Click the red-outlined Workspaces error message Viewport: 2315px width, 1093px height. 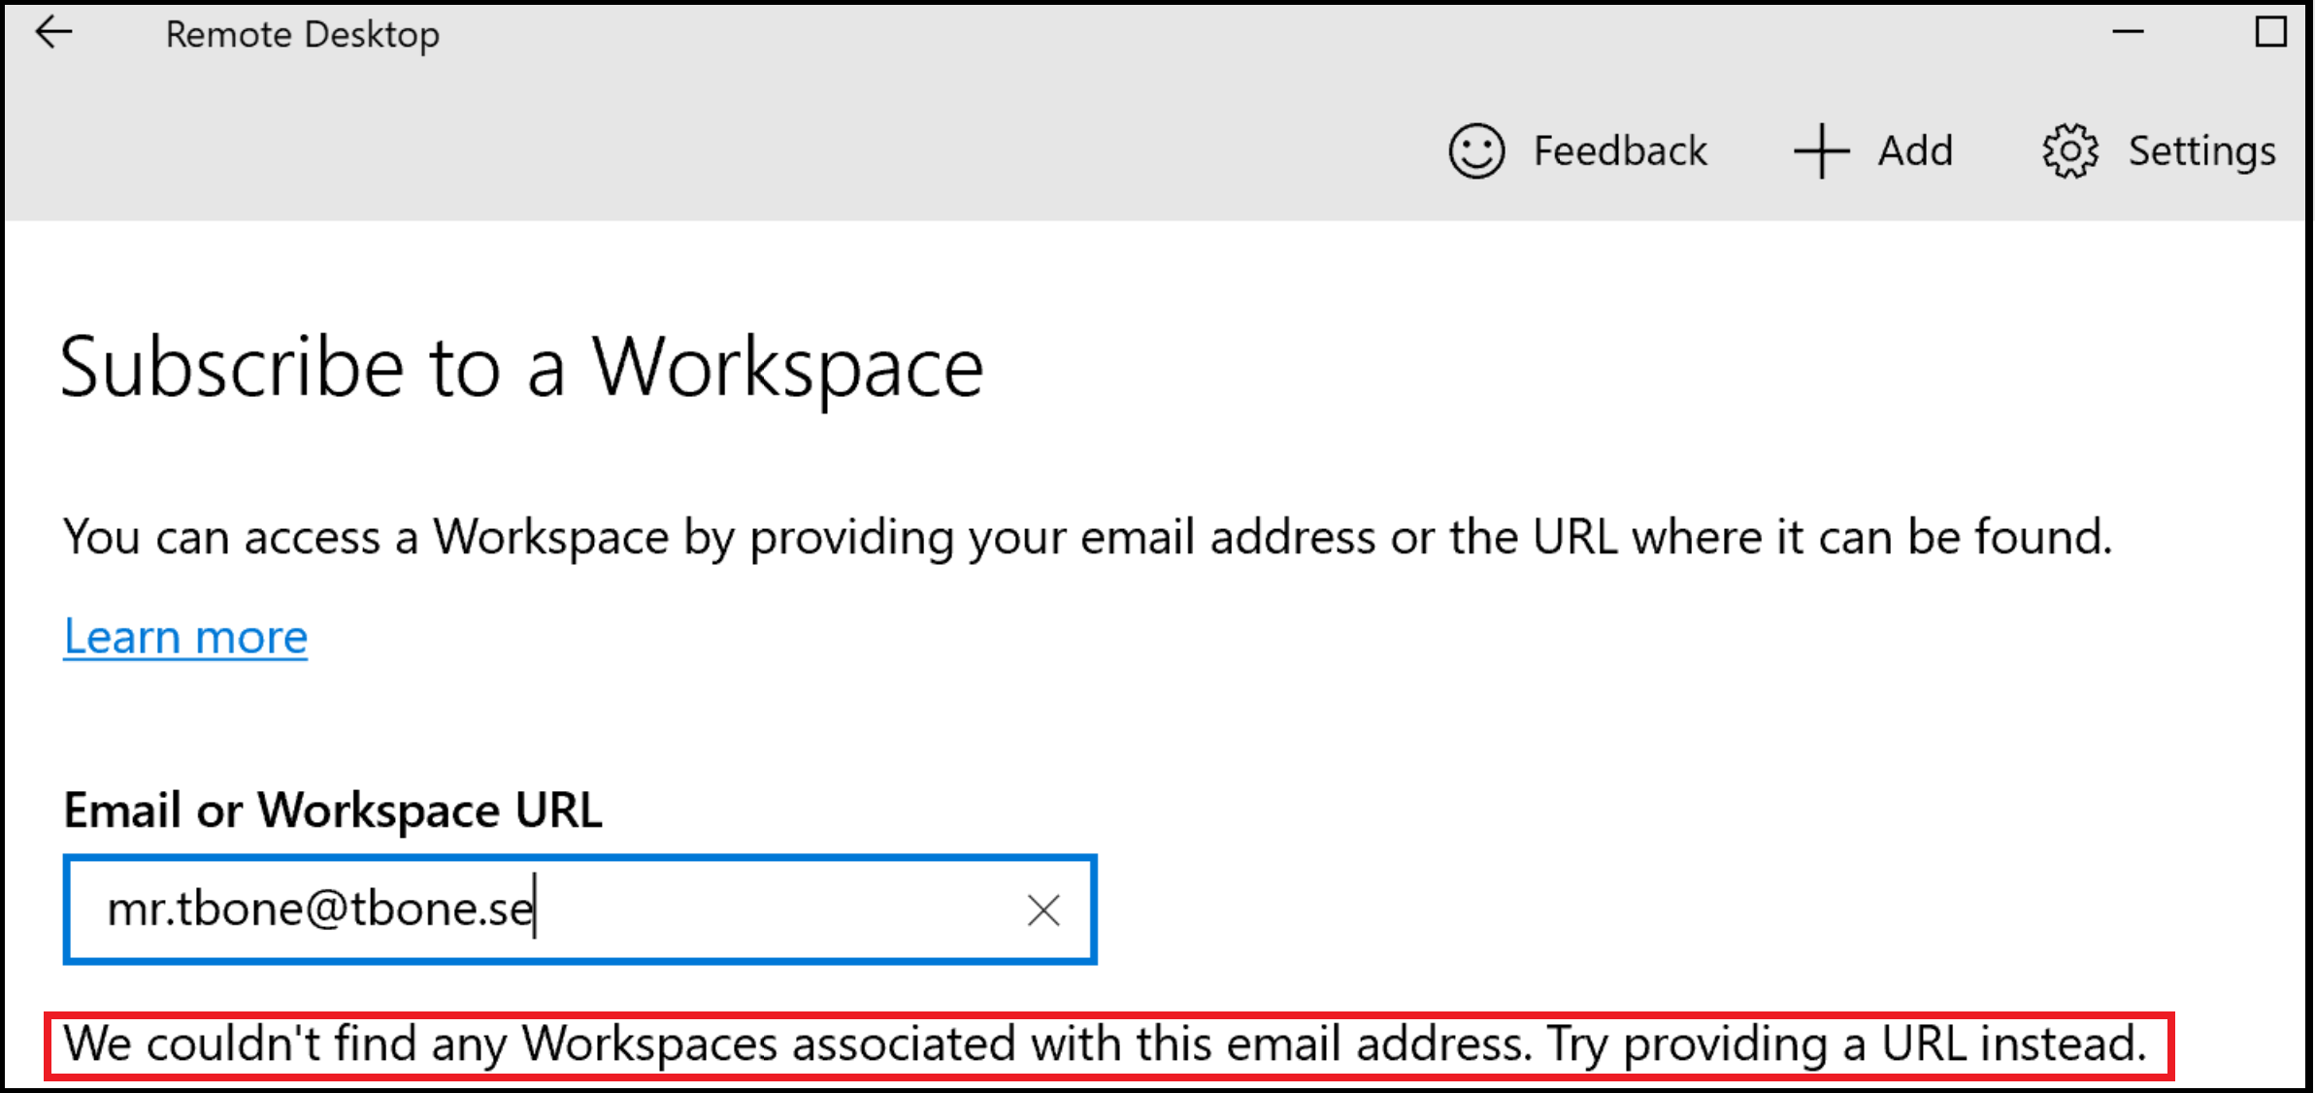pos(1108,1045)
